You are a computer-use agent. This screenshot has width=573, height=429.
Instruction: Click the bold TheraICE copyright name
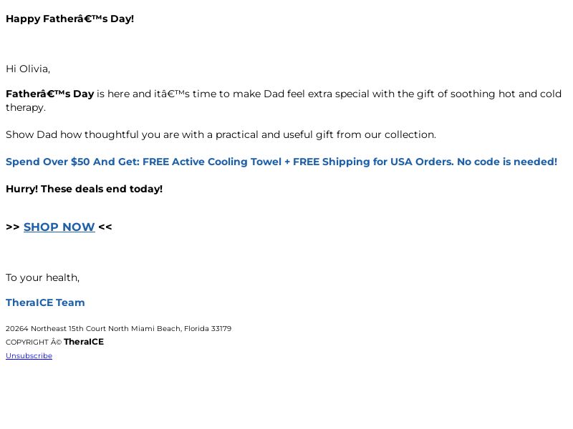click(x=84, y=342)
